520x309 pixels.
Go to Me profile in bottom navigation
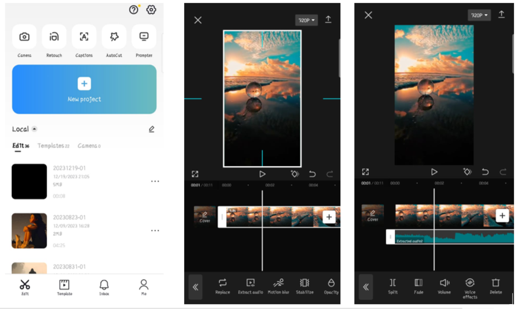click(x=144, y=287)
